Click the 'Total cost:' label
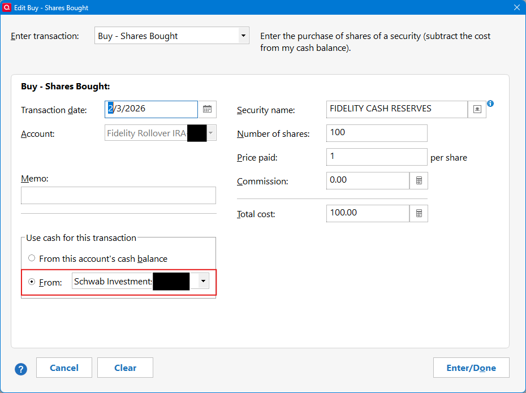 pyautogui.click(x=256, y=214)
